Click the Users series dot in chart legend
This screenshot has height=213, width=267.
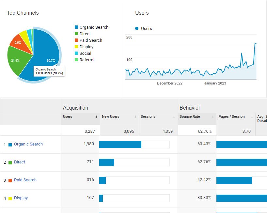(137, 29)
